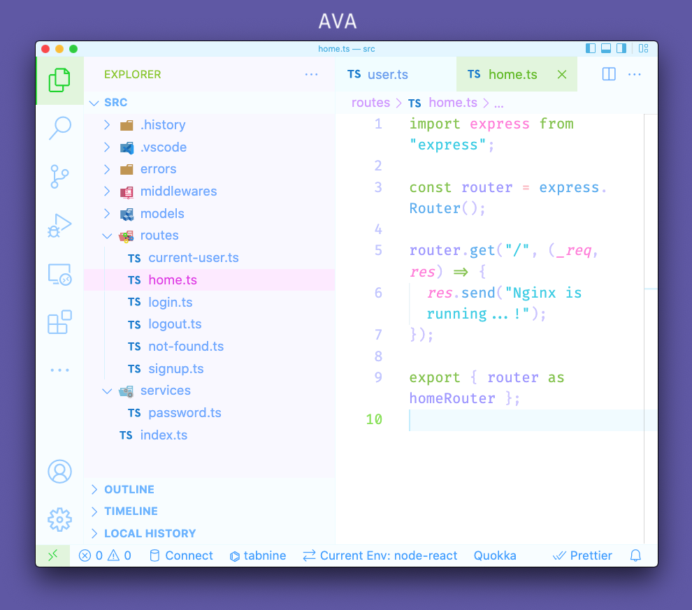Click the Extensions icon
This screenshot has width=692, height=610.
click(x=59, y=322)
